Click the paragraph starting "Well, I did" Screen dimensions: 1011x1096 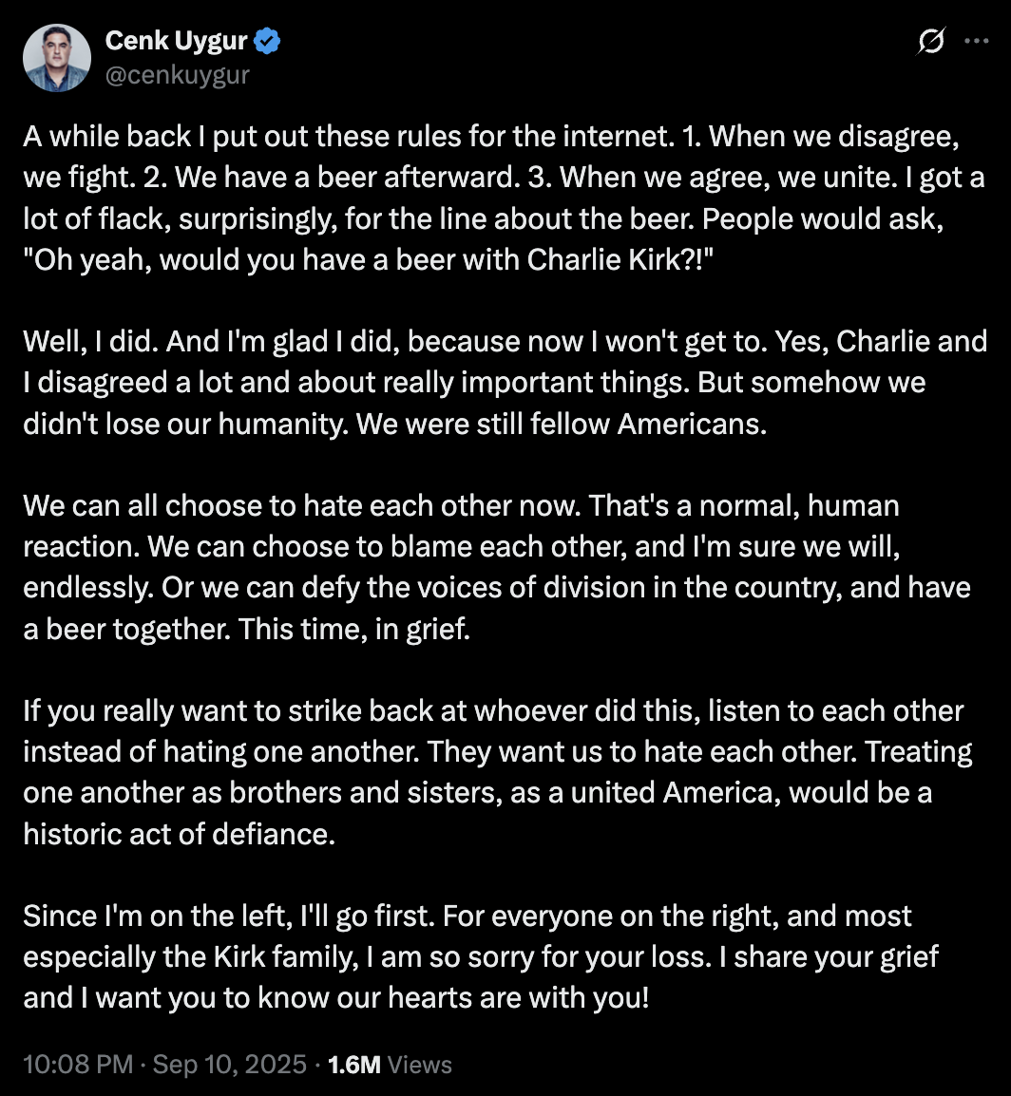click(x=505, y=383)
